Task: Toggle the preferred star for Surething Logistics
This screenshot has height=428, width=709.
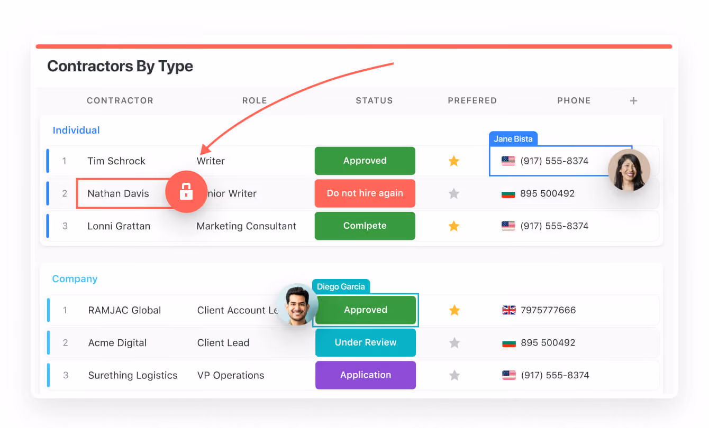Action: (x=455, y=376)
